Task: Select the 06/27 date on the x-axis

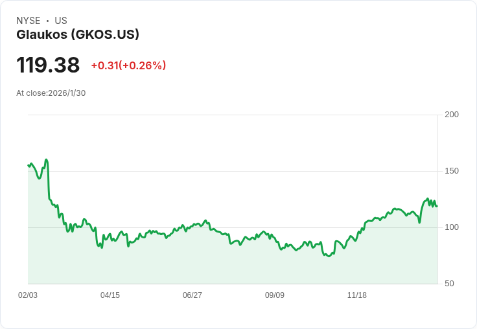Action: [x=192, y=295]
